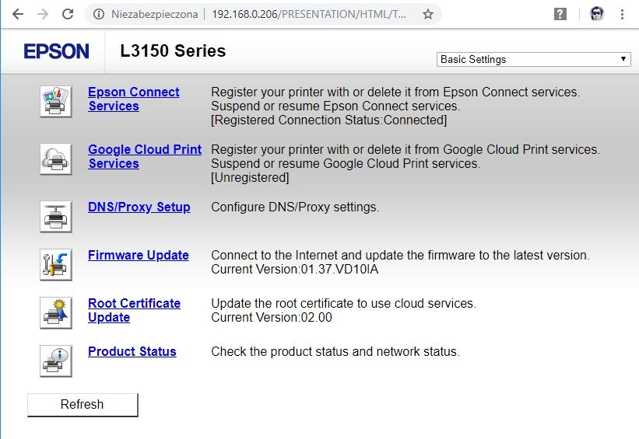Click the browser reload page icon

point(68,14)
